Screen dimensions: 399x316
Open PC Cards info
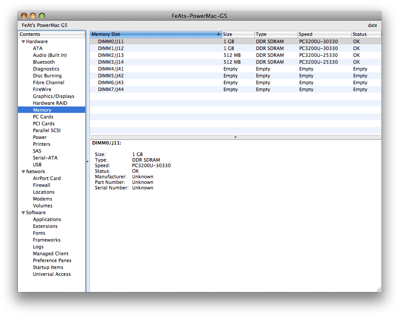(x=43, y=117)
